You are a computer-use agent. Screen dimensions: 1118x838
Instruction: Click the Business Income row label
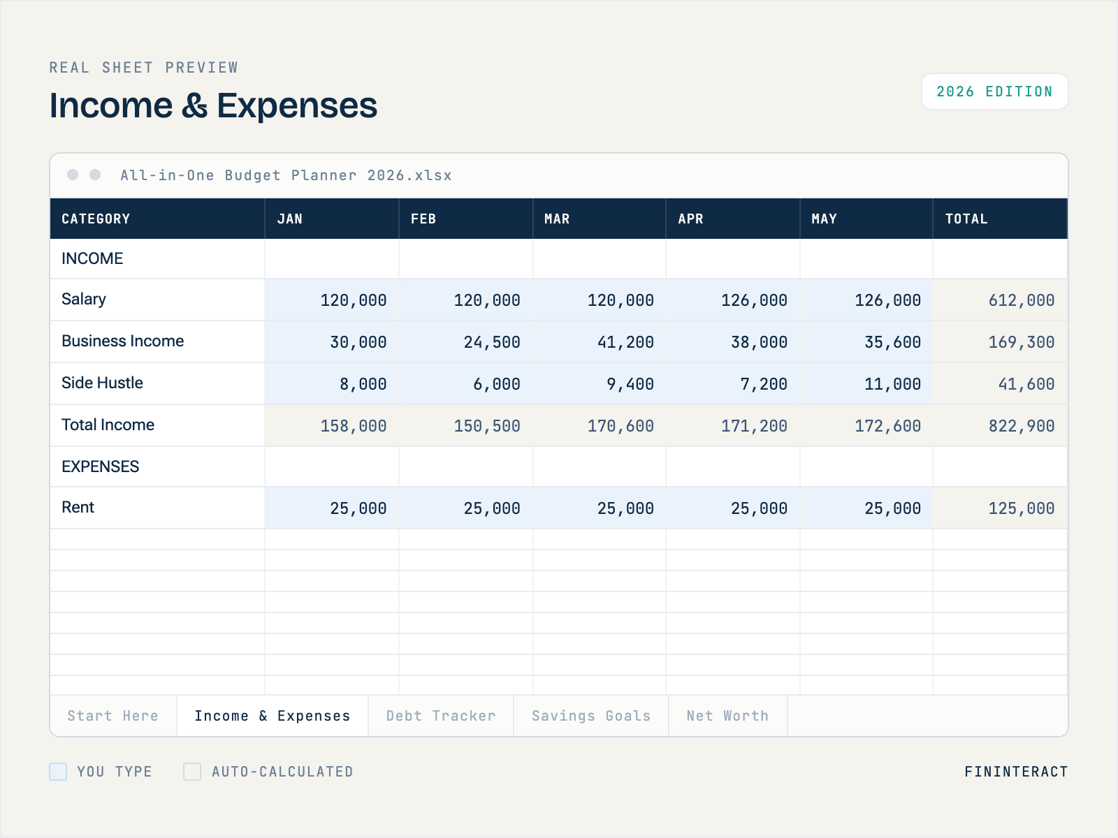(123, 341)
